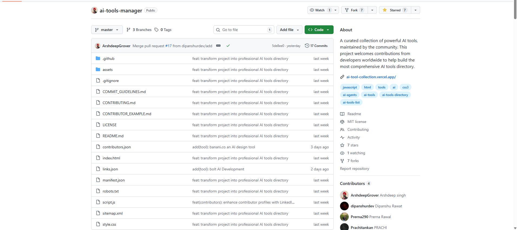Click the file icon for LICENSE
This screenshot has height=230, width=517.
[98, 125]
